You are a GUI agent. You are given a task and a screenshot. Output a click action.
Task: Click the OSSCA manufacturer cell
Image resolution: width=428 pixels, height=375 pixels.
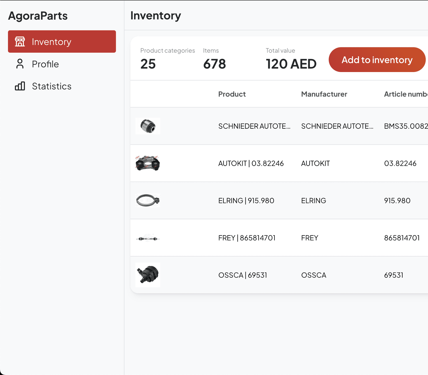[x=314, y=275]
